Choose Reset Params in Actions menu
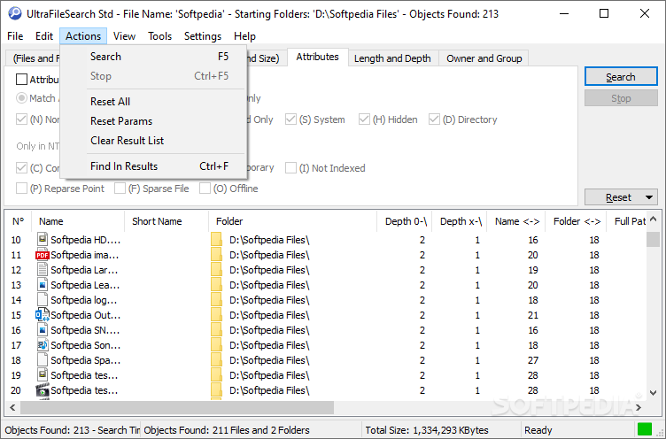The width and height of the screenshot is (666, 439). (x=153, y=121)
